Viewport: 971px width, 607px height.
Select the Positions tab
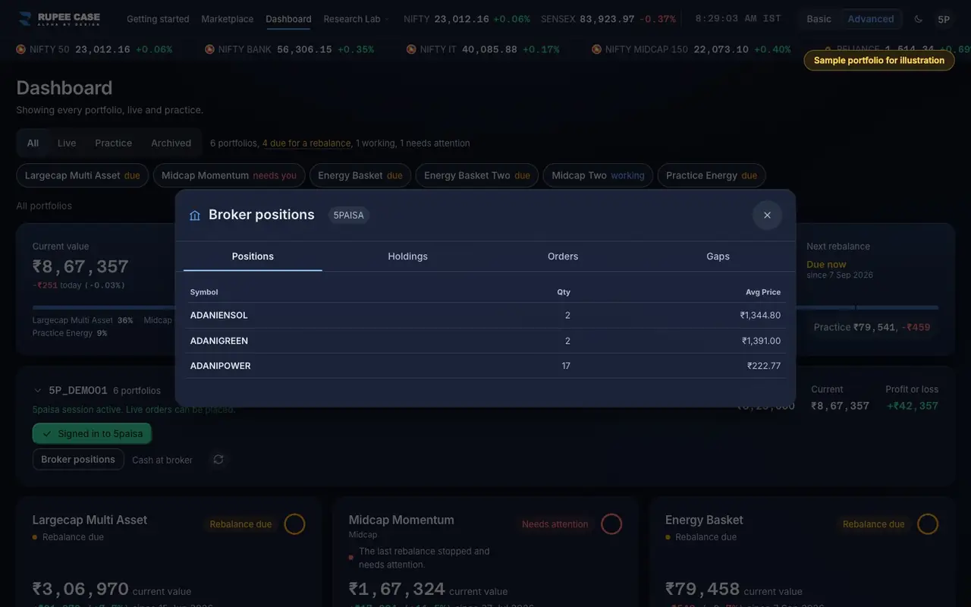pos(253,256)
